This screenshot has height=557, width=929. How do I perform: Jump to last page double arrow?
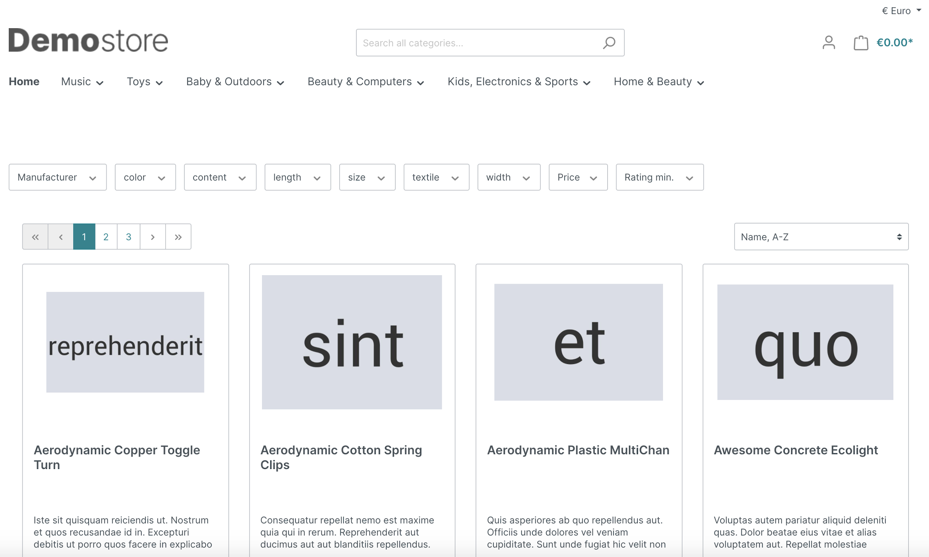click(x=178, y=237)
